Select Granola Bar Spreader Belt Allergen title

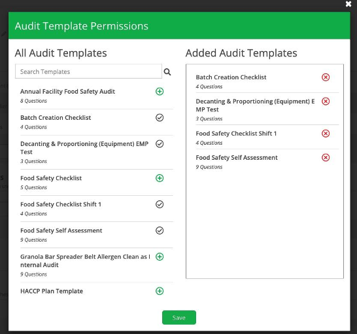tap(85, 261)
